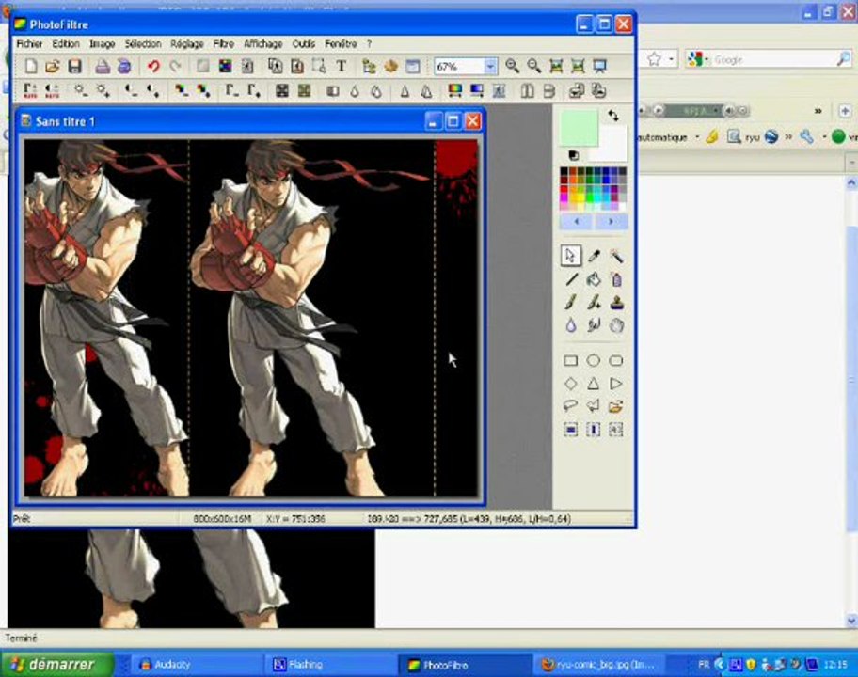Create a new image with toolbar icon
Viewport: 858px width, 677px height.
(31, 66)
